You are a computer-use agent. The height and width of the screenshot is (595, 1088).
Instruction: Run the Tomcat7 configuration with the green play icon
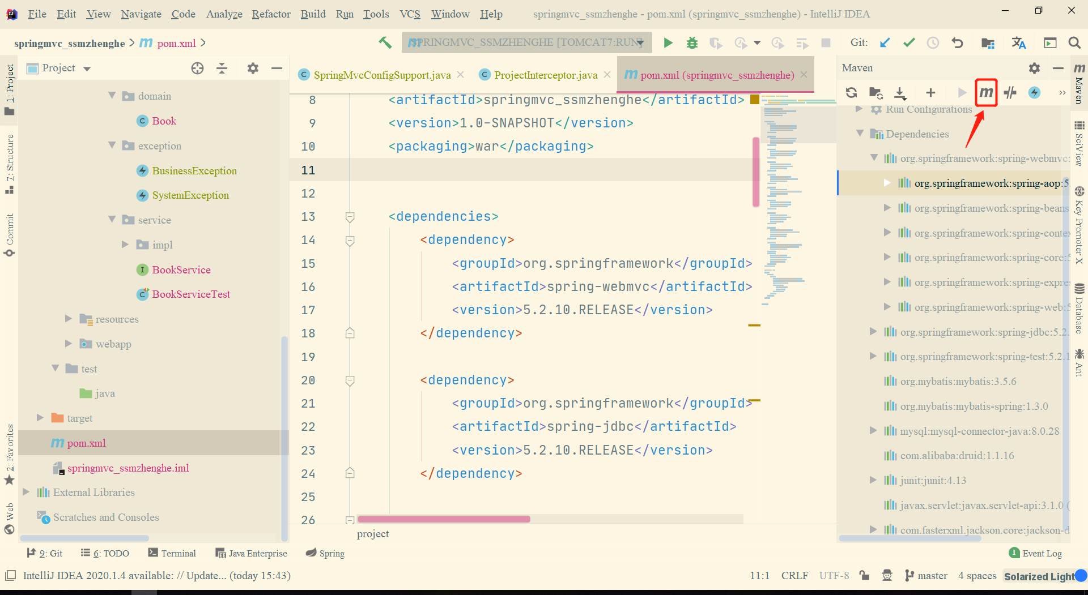668,42
